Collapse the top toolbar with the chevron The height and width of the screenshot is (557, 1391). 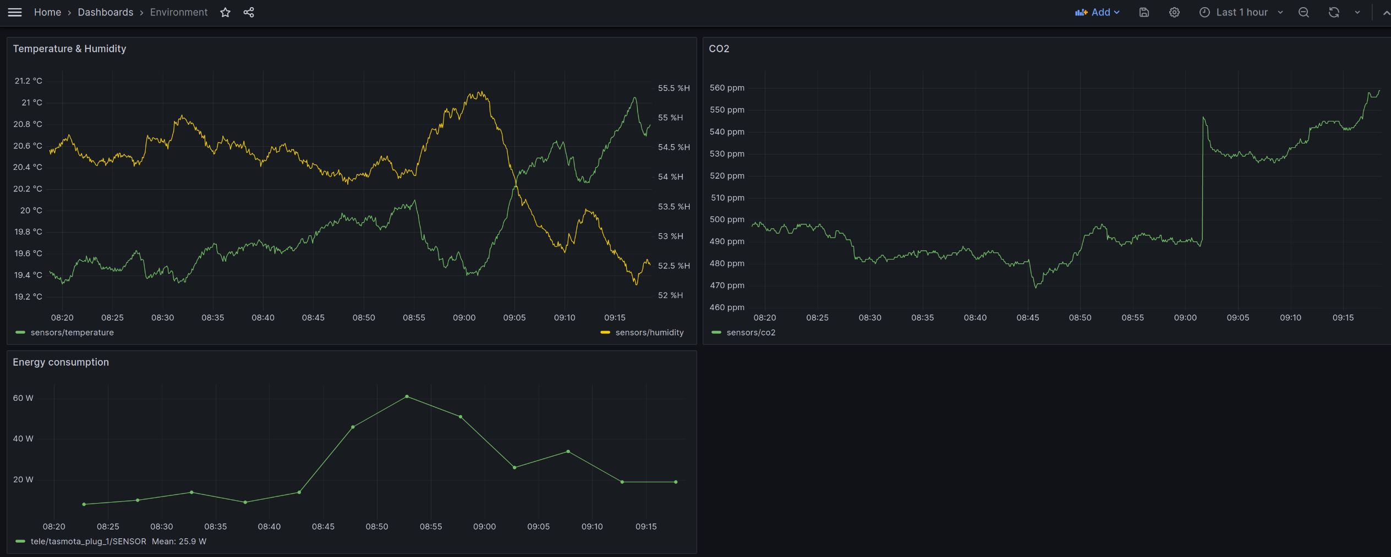(x=1385, y=12)
